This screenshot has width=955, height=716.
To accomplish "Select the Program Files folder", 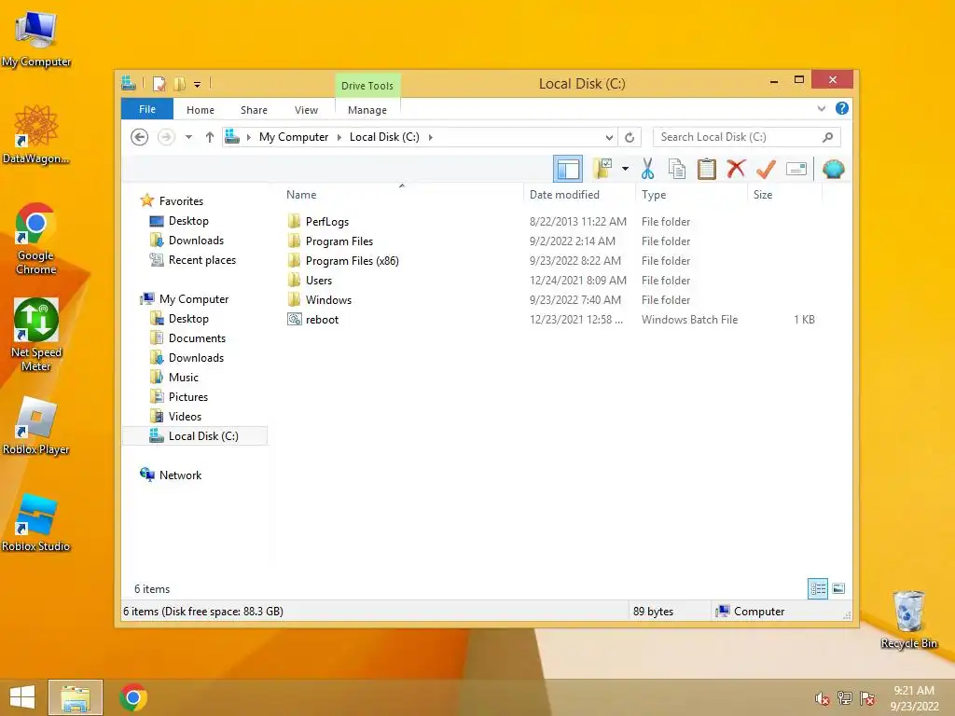I will [x=339, y=241].
